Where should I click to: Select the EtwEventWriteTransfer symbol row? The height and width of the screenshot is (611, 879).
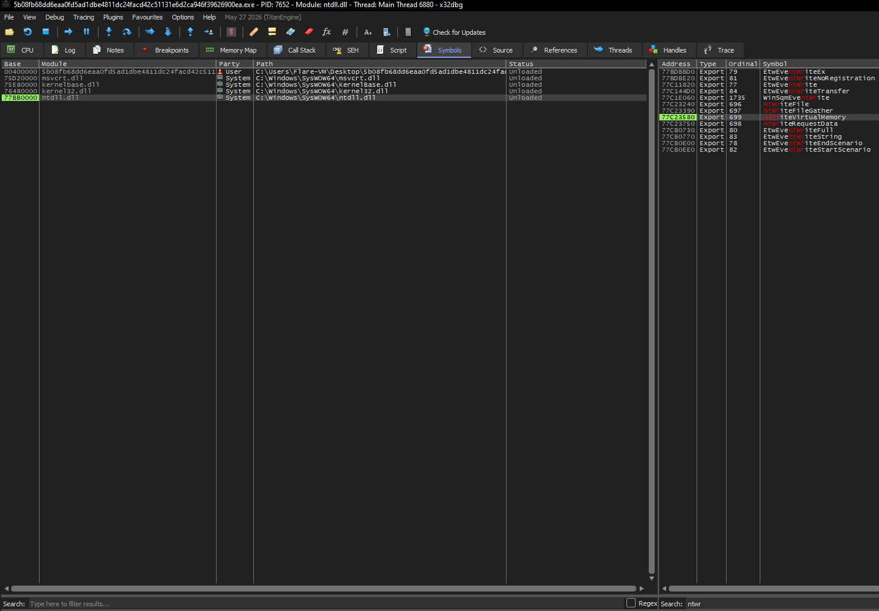pyautogui.click(x=769, y=91)
